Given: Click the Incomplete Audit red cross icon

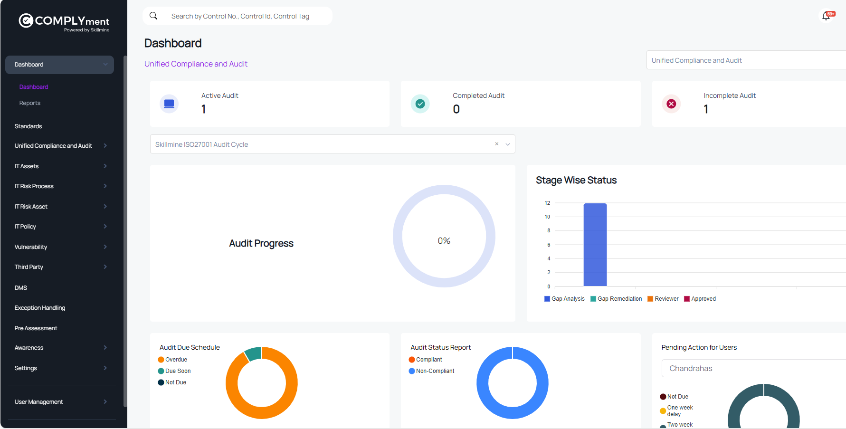Looking at the screenshot, I should (671, 104).
